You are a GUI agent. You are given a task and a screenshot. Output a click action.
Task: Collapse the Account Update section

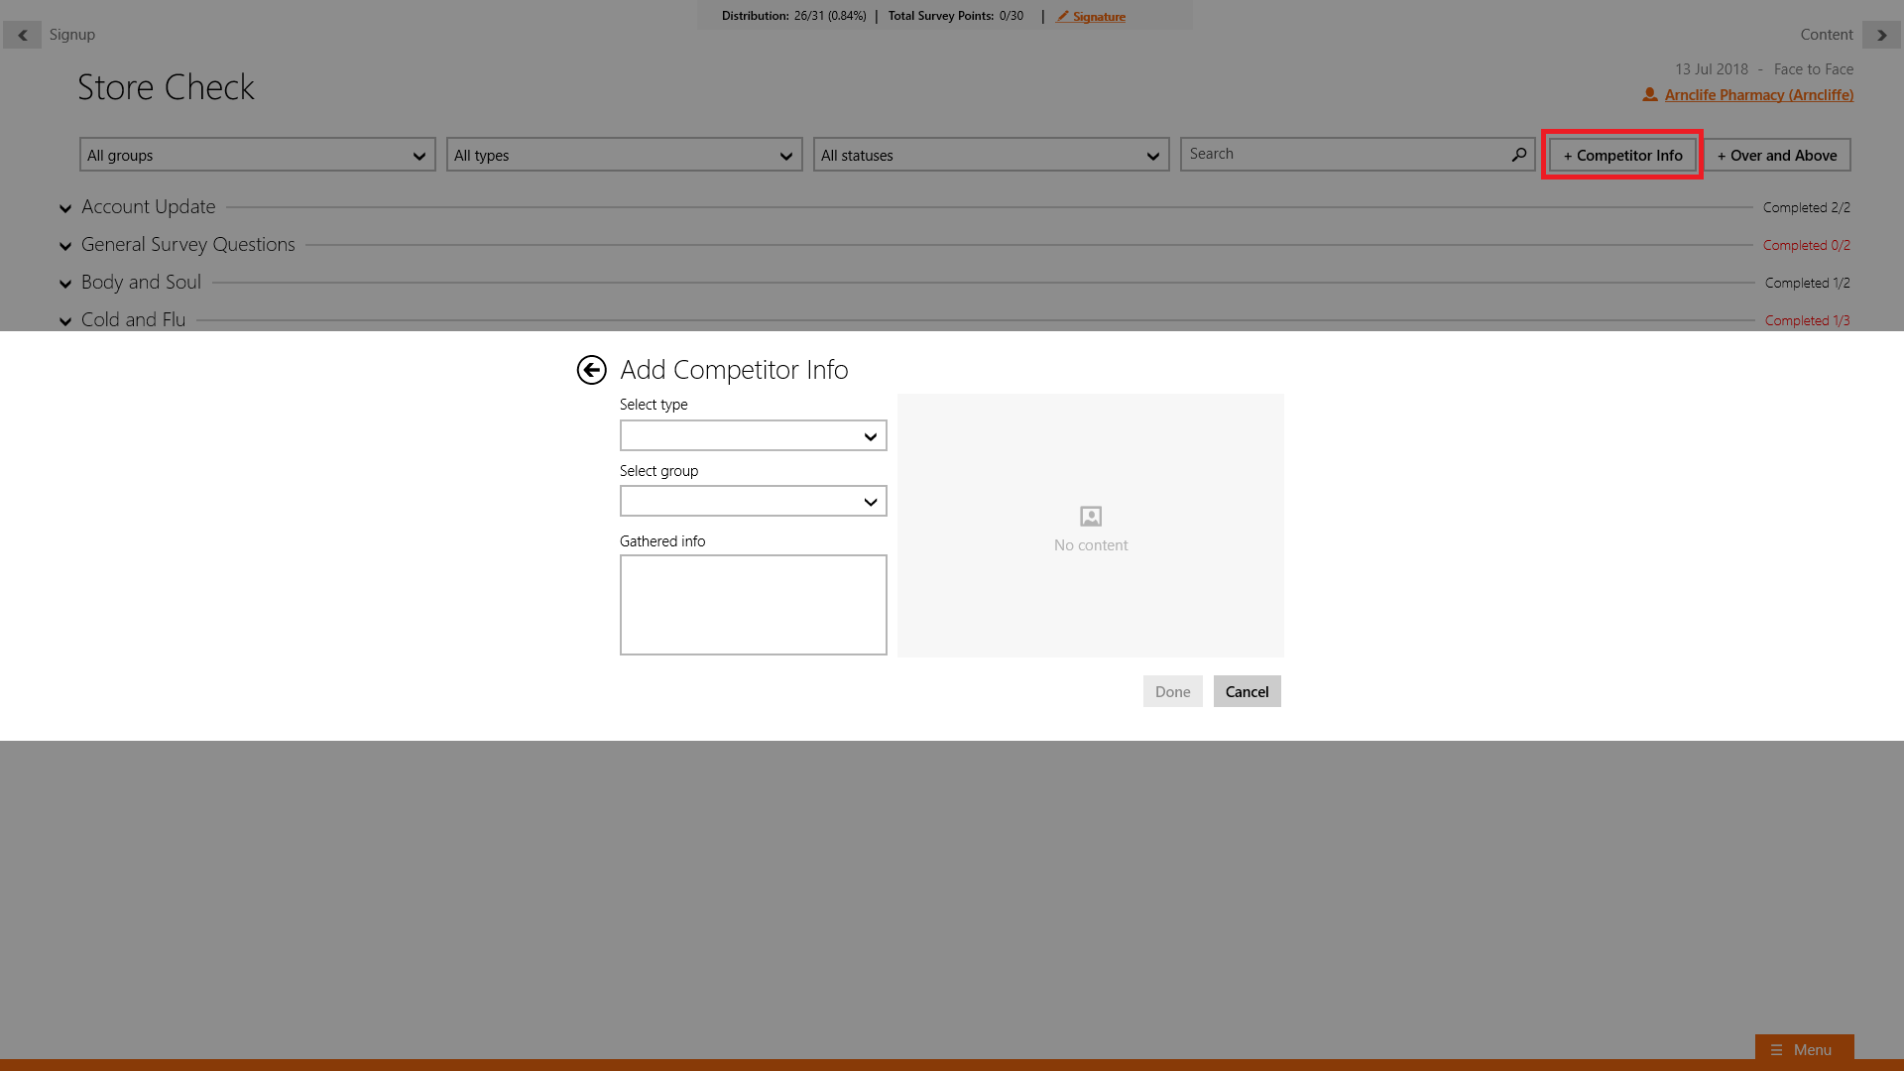(65, 208)
